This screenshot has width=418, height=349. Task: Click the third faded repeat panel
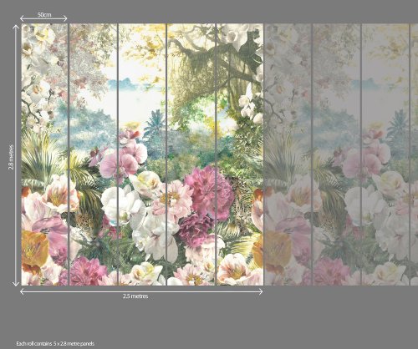coord(385,154)
